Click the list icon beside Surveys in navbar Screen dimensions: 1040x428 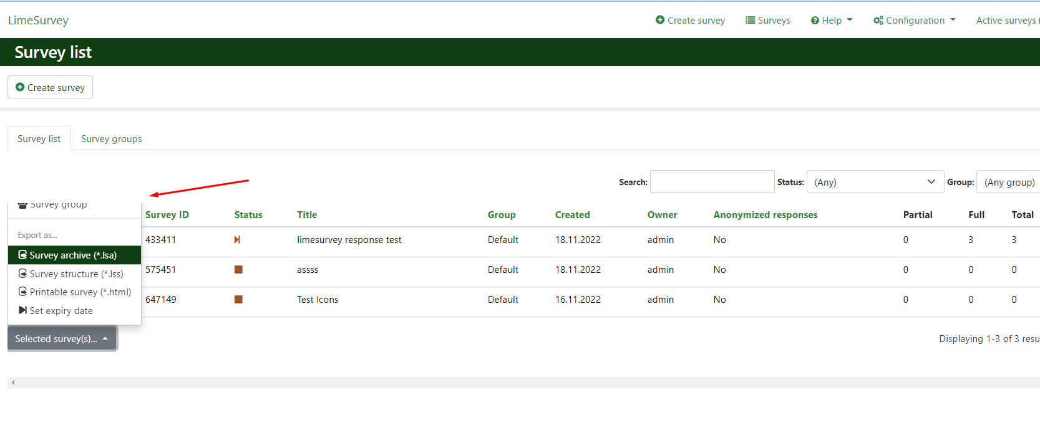(750, 20)
